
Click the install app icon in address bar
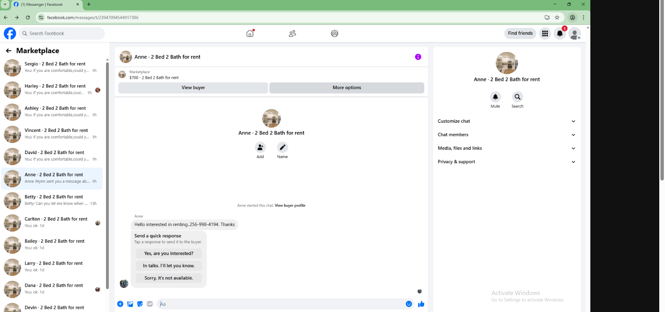pos(547,18)
